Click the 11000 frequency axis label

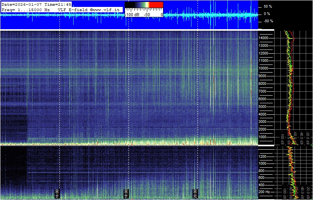pos(263,61)
